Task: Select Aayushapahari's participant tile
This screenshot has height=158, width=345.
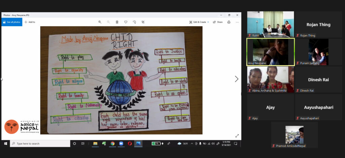Action: [x=318, y=107]
